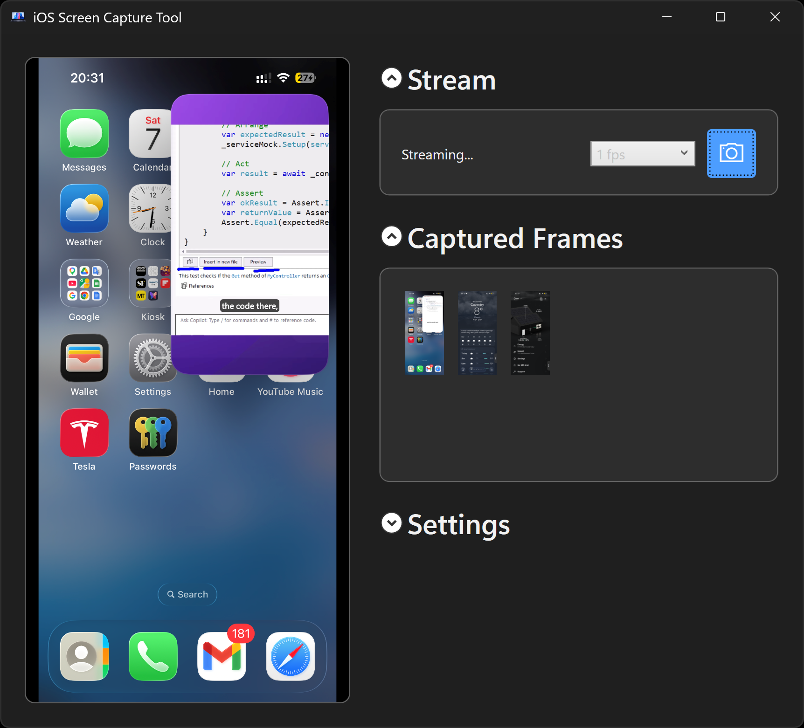Collapse the Captured Frames section
The height and width of the screenshot is (728, 804).
(391, 237)
